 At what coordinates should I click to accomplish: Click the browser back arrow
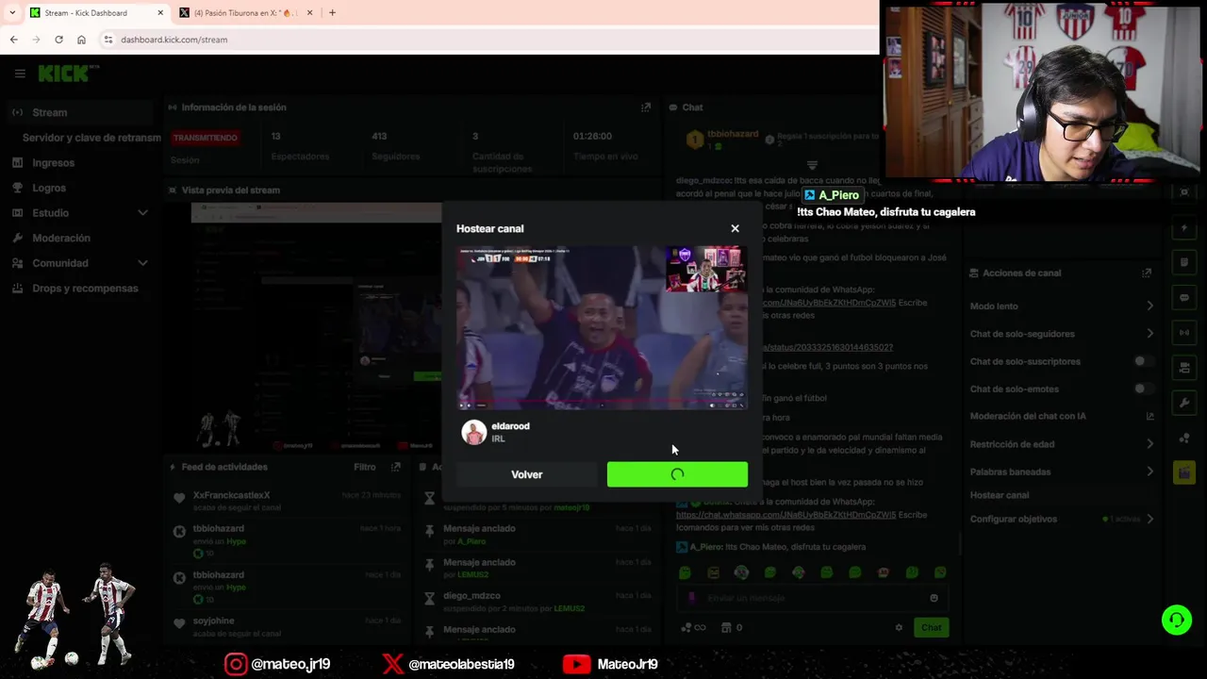tap(13, 40)
